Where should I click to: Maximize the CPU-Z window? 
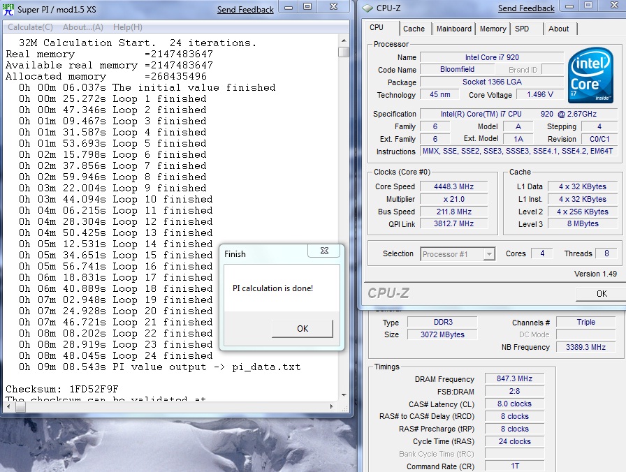tap(588, 6)
